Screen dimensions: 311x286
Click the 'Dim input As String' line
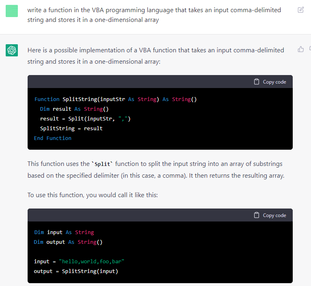click(64, 232)
